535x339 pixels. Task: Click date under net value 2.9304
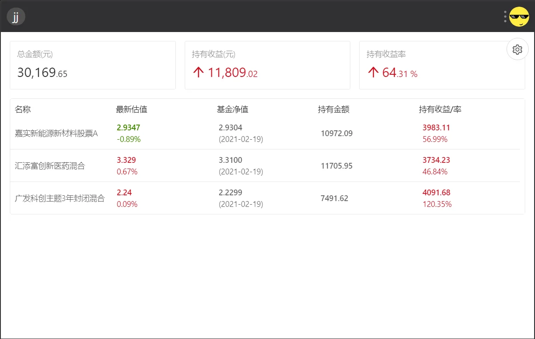coord(241,139)
